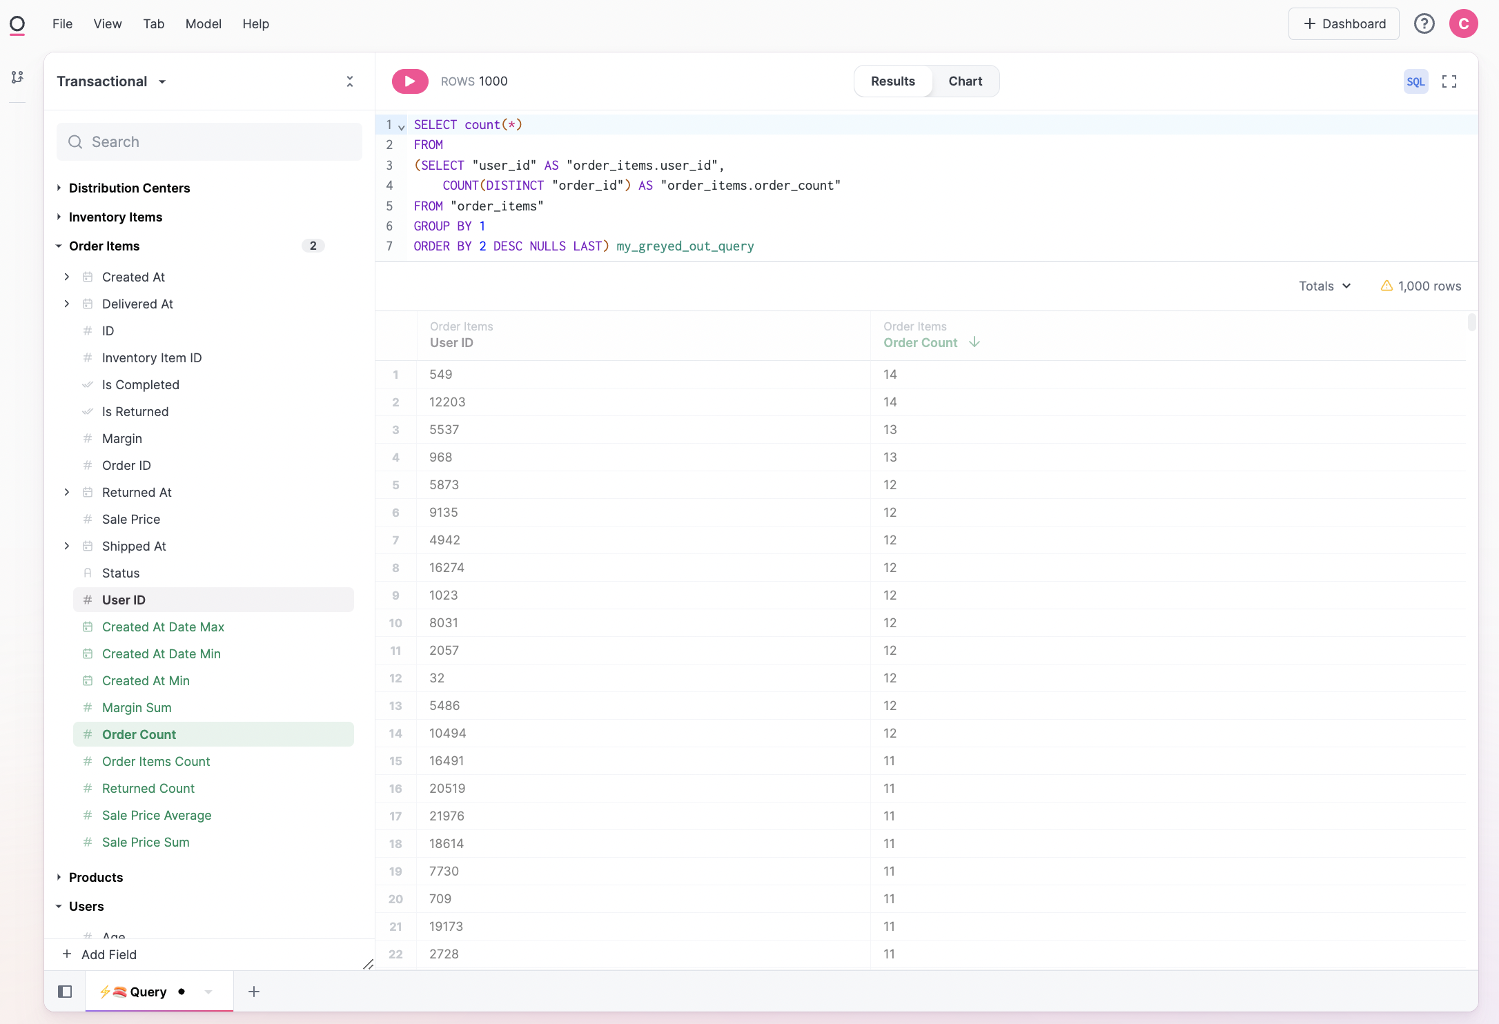Viewport: 1499px width, 1024px height.
Task: Open the help question mark icon
Action: click(x=1424, y=24)
